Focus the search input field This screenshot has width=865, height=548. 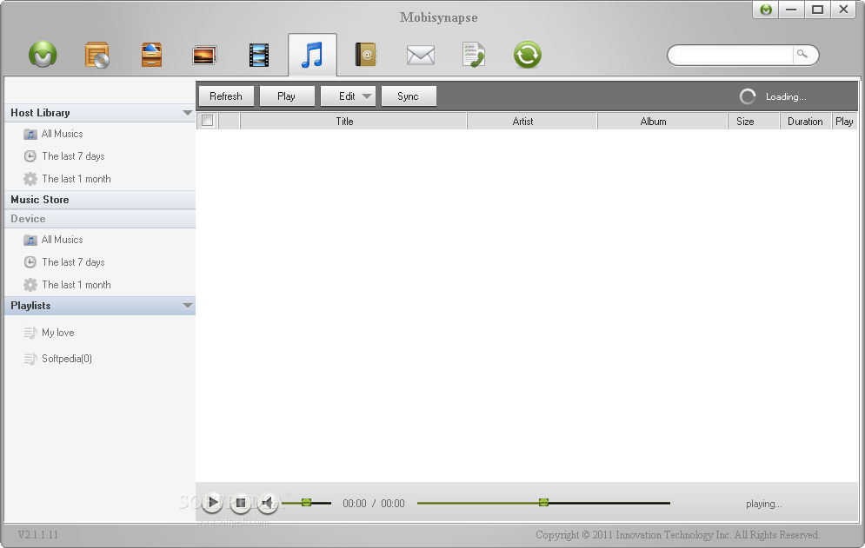click(x=733, y=55)
